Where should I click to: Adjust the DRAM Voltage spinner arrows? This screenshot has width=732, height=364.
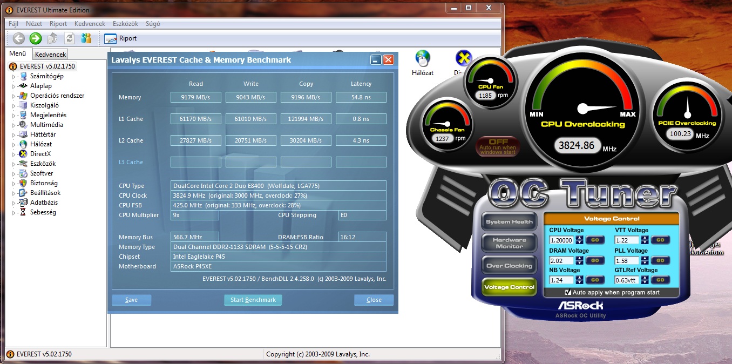click(579, 260)
